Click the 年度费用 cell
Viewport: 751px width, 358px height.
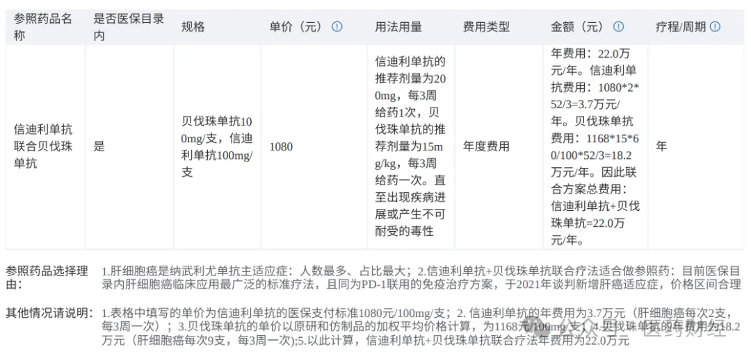[x=486, y=146]
